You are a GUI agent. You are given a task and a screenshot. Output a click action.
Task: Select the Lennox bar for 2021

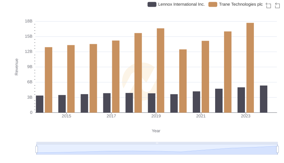coord(196,102)
